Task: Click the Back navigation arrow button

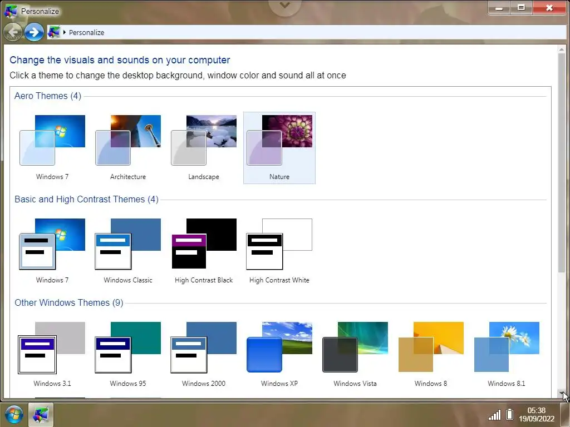Action: pyautogui.click(x=13, y=32)
